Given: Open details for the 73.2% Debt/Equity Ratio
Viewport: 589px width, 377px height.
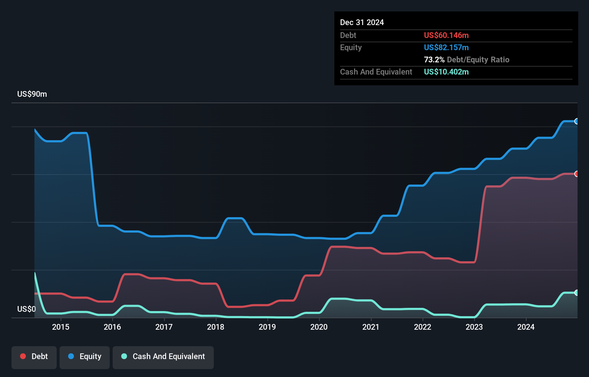Looking at the screenshot, I should click(x=466, y=59).
